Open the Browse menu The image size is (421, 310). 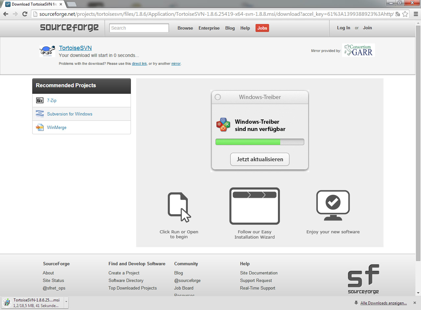pos(185,28)
